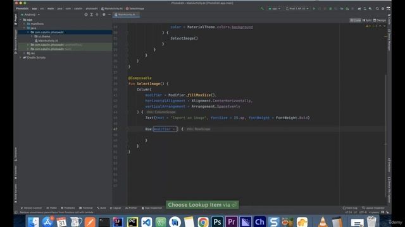Screen dimensions: 405x227
Task: Switch editor to Split view
Action: click(367, 20)
